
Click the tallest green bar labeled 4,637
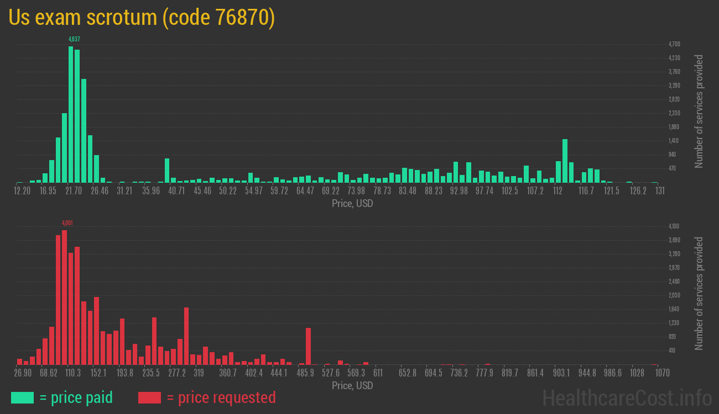[x=71, y=114]
